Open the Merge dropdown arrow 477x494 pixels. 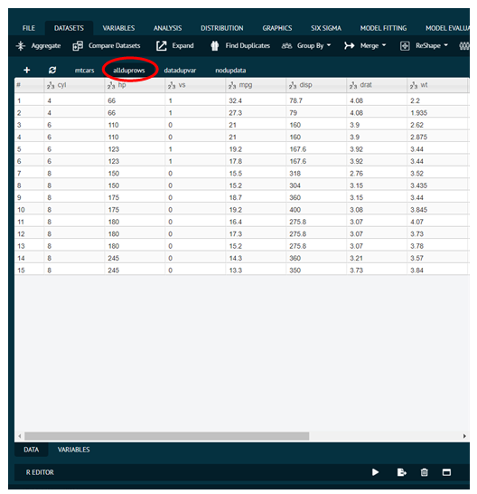click(x=384, y=45)
